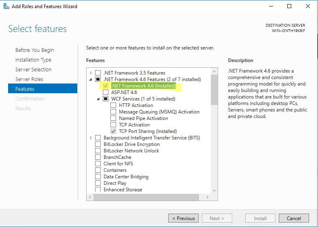Screen dimensions: 318x227
Task: Expand Background Intelligent Transfer Service node
Action: coord(91,138)
